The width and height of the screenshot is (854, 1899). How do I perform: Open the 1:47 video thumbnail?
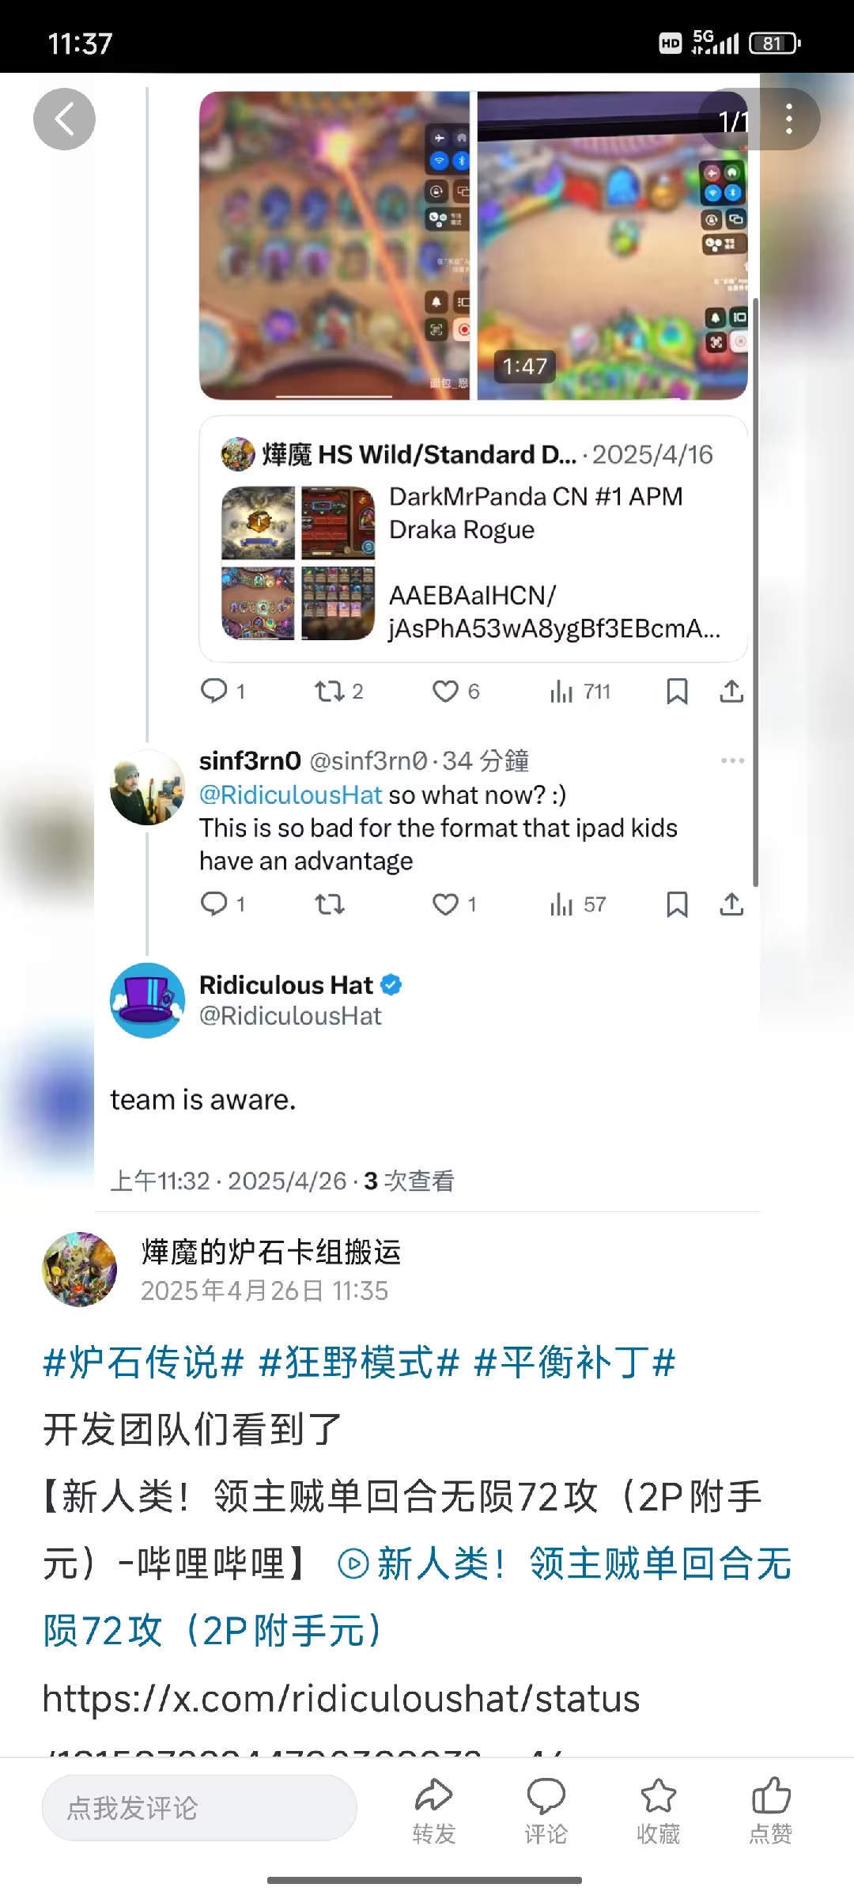tap(612, 245)
